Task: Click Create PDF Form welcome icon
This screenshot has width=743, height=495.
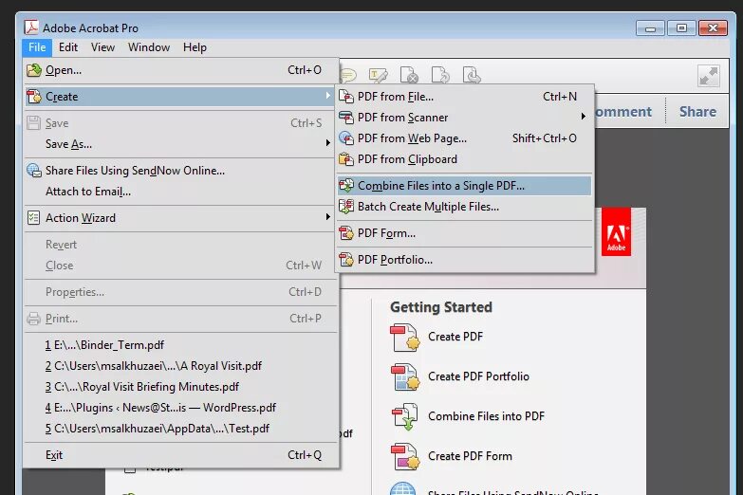Action: 404,457
